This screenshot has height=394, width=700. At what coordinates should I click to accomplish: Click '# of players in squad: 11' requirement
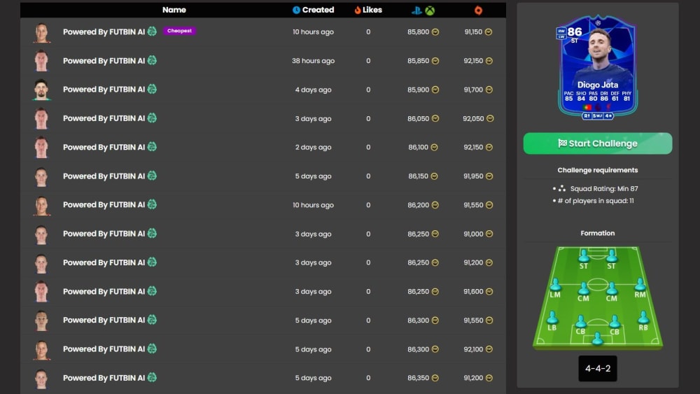click(596, 201)
